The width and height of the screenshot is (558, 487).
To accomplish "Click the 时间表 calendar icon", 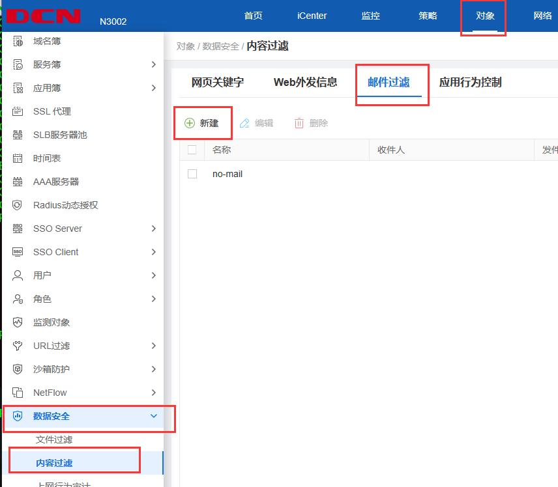I will point(18,159).
